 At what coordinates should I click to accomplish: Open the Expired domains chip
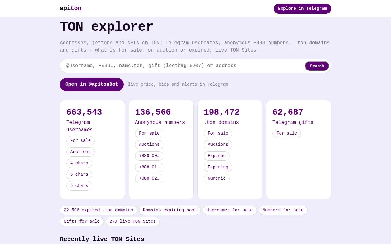pyautogui.click(x=217, y=156)
